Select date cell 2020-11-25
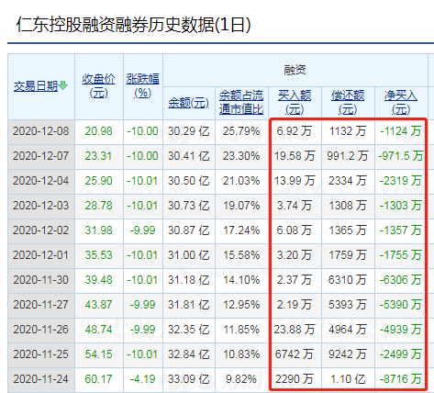The height and width of the screenshot is (393, 434). pyautogui.click(x=41, y=354)
